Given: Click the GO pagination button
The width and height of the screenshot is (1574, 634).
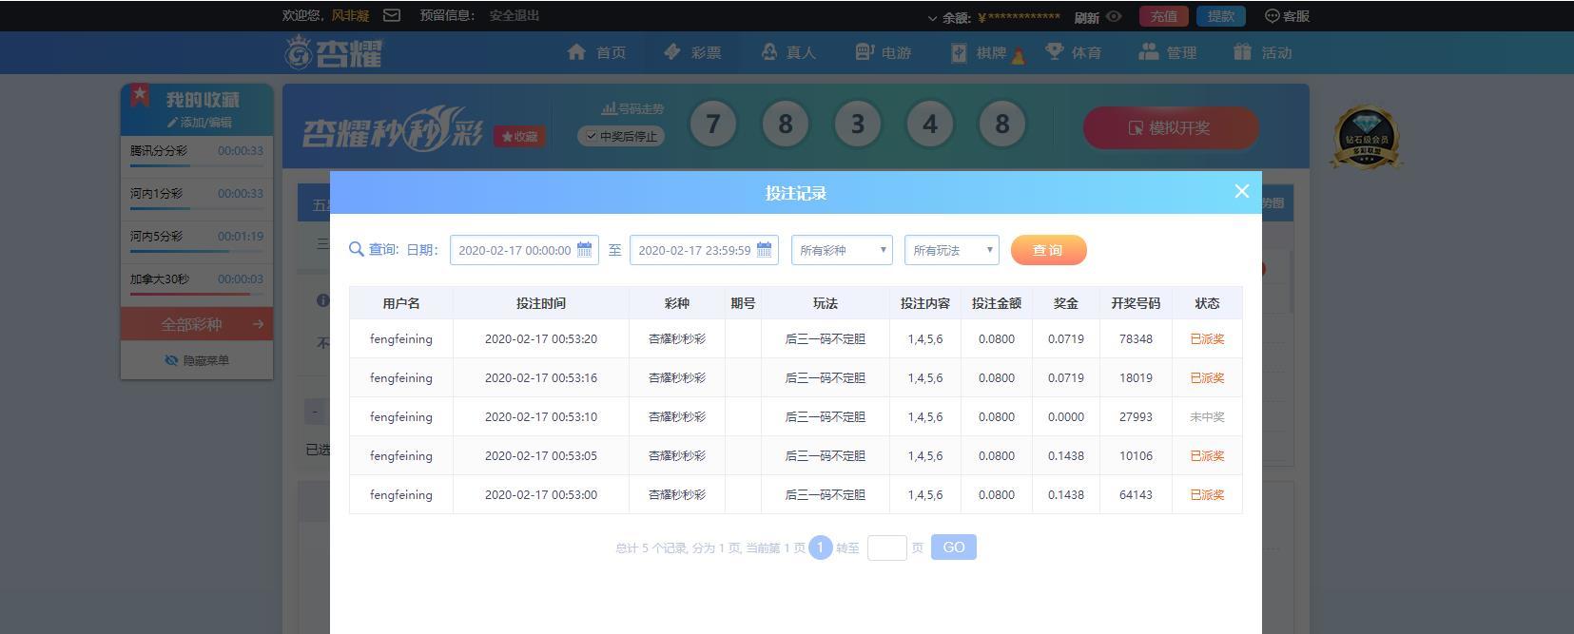Looking at the screenshot, I should pos(954,548).
